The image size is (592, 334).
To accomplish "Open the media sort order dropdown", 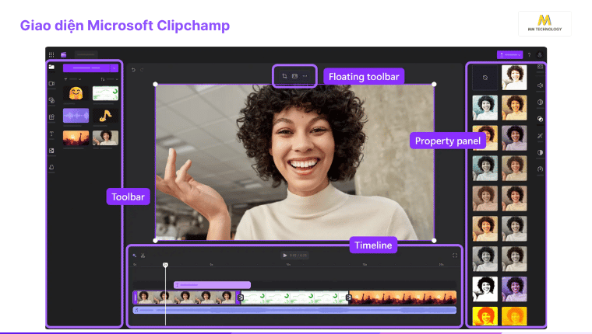I will point(109,79).
